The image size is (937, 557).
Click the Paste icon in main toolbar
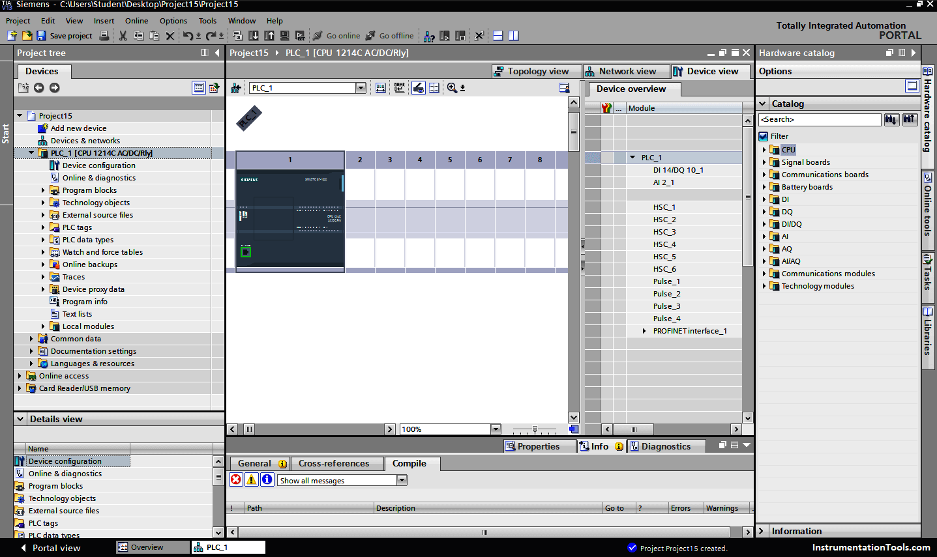pos(154,36)
